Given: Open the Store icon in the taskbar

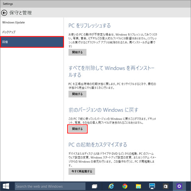Looking at the screenshot, I should pyautogui.click(x=166, y=186).
